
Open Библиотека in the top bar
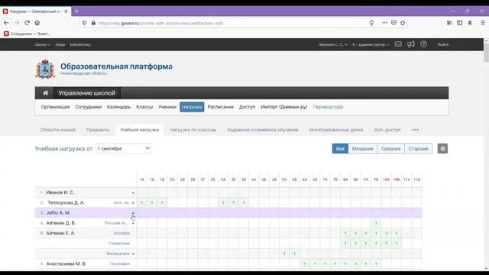coord(80,44)
